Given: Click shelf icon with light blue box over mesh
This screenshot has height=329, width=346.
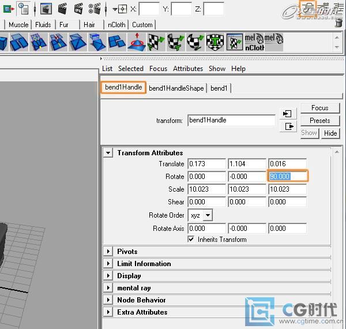Looking at the screenshot, I should (97, 42).
